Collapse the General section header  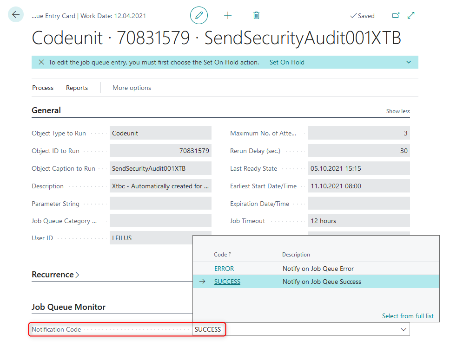point(46,110)
